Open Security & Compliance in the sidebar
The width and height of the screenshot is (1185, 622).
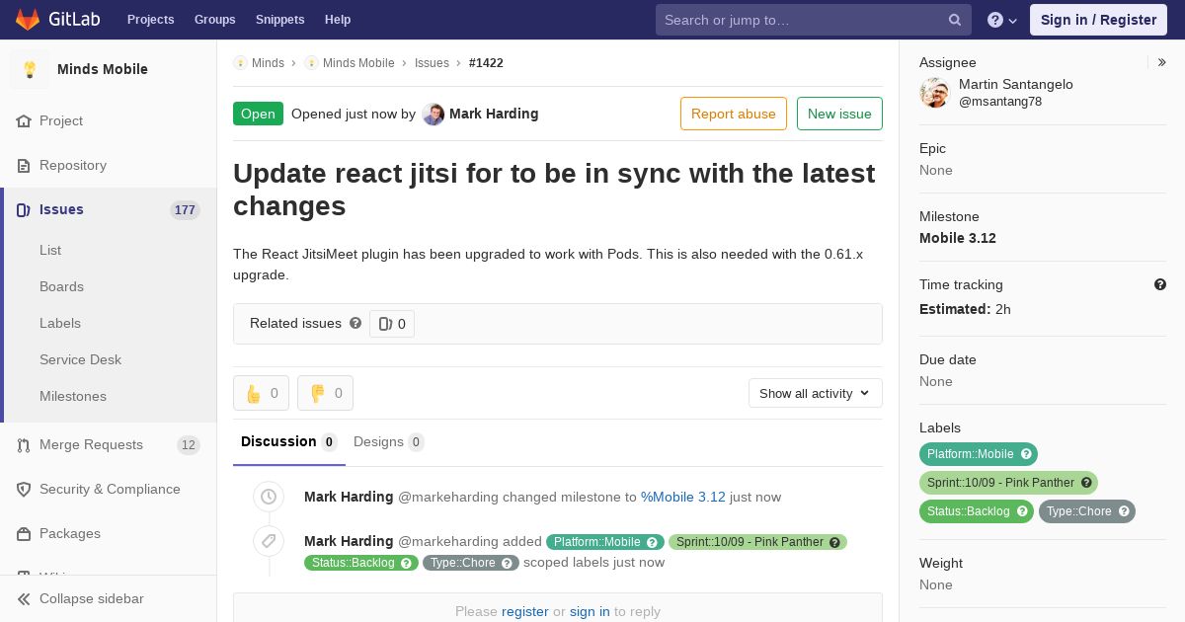(109, 489)
